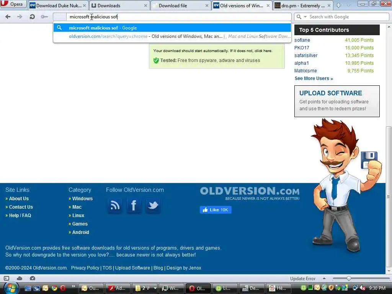The image size is (392, 294).
Task: Open contributor sofiane's profile
Action: 302,40
